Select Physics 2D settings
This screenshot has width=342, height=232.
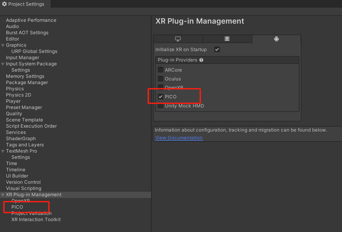pyautogui.click(x=18, y=95)
